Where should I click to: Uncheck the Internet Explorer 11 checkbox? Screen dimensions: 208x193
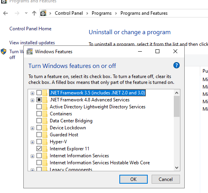tap(39, 148)
